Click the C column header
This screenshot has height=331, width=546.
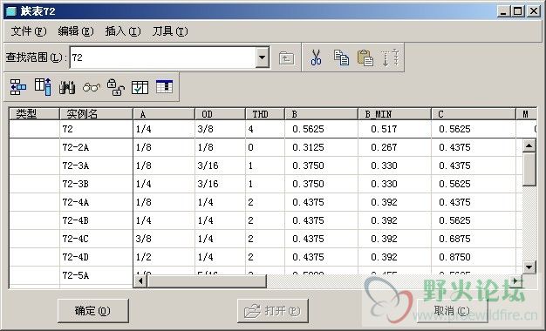[x=474, y=114]
